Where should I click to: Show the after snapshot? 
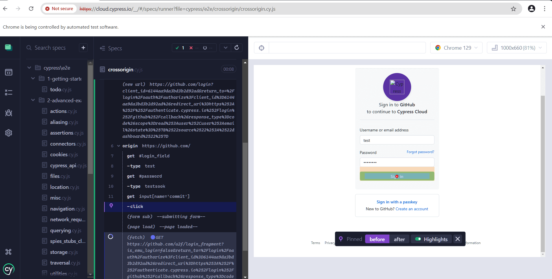(399, 239)
